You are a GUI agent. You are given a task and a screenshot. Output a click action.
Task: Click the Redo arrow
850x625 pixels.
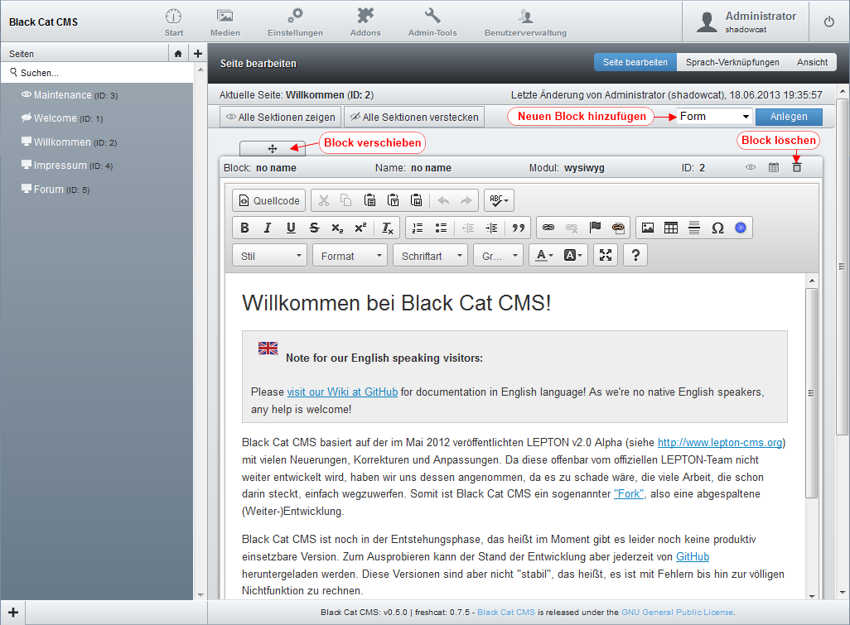click(x=466, y=200)
